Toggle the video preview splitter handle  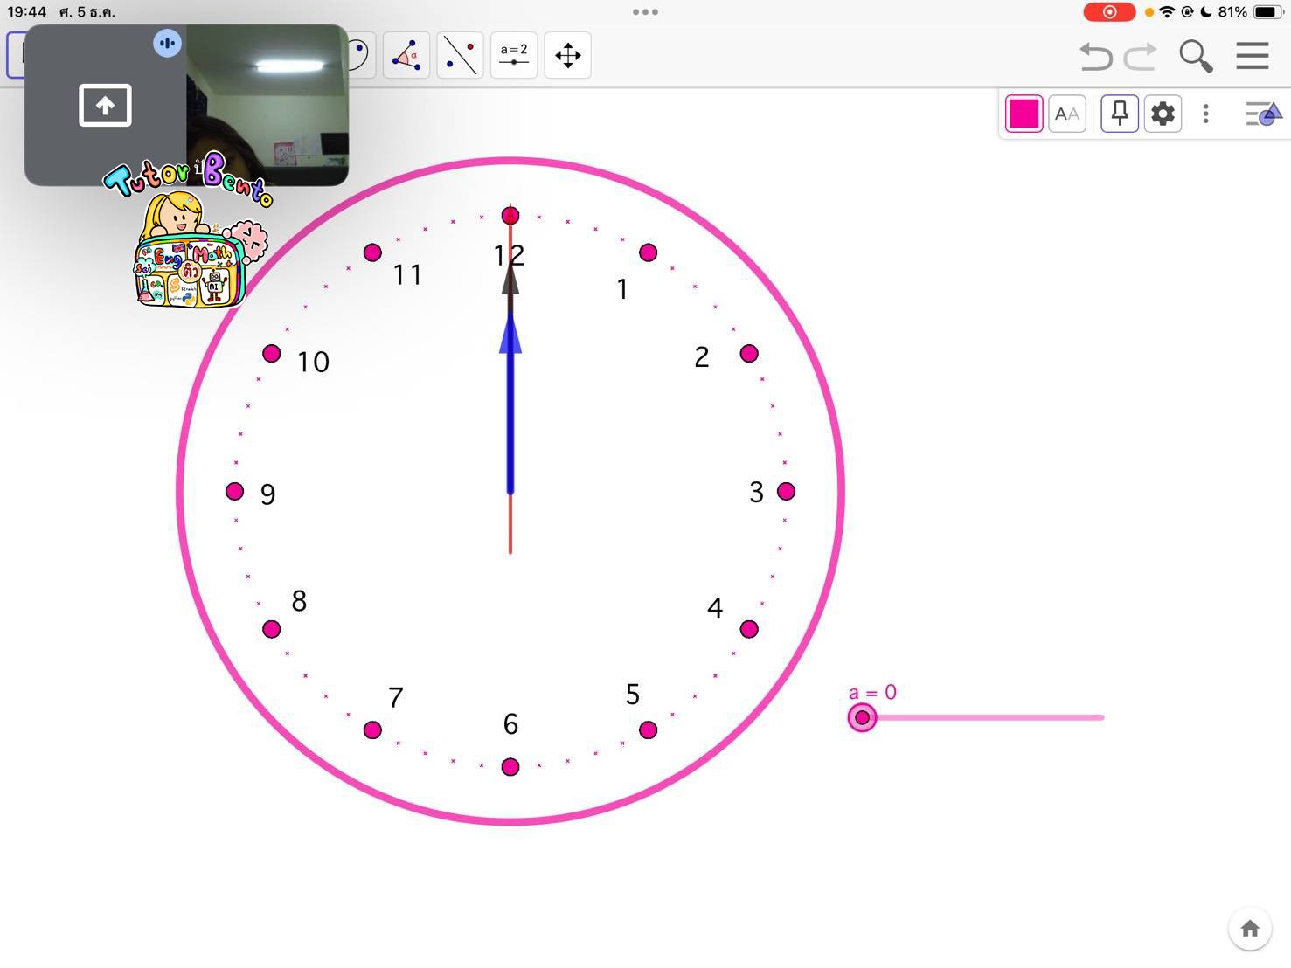click(x=167, y=42)
